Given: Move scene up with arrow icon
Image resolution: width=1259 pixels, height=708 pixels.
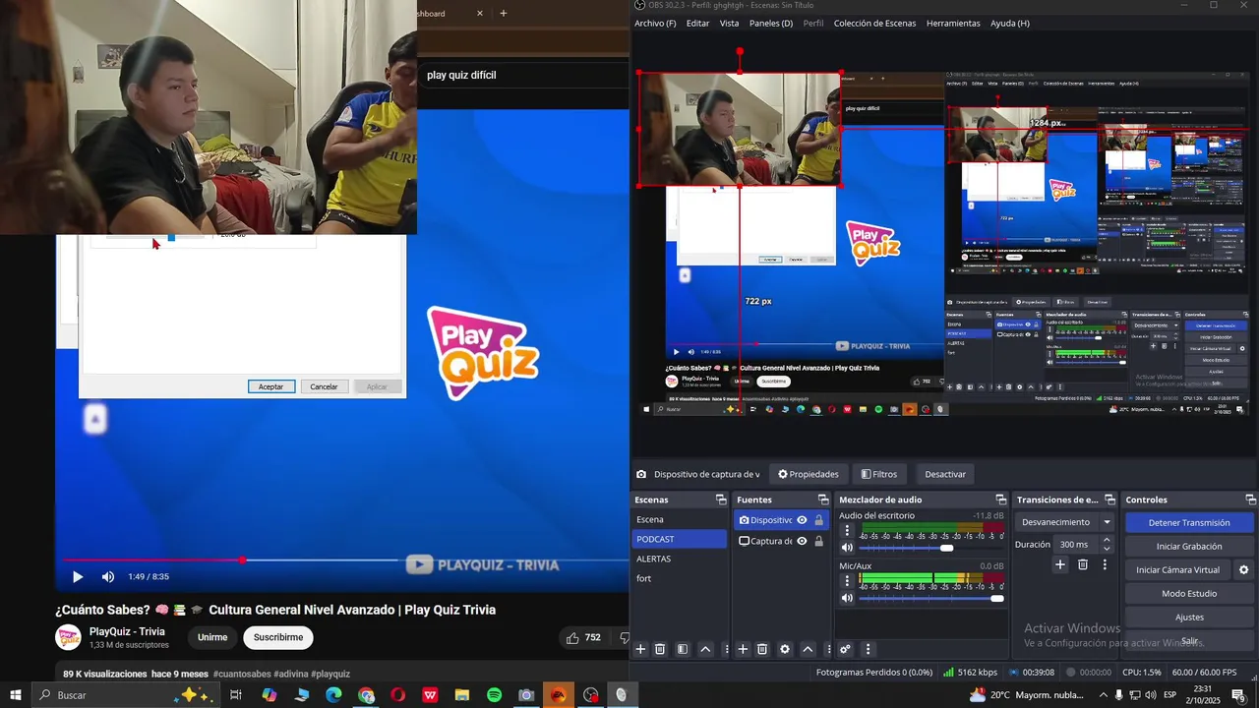Looking at the screenshot, I should (705, 649).
